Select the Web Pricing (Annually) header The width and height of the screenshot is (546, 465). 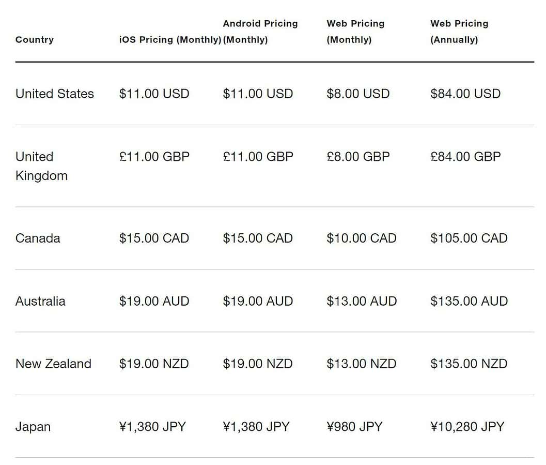coord(459,32)
